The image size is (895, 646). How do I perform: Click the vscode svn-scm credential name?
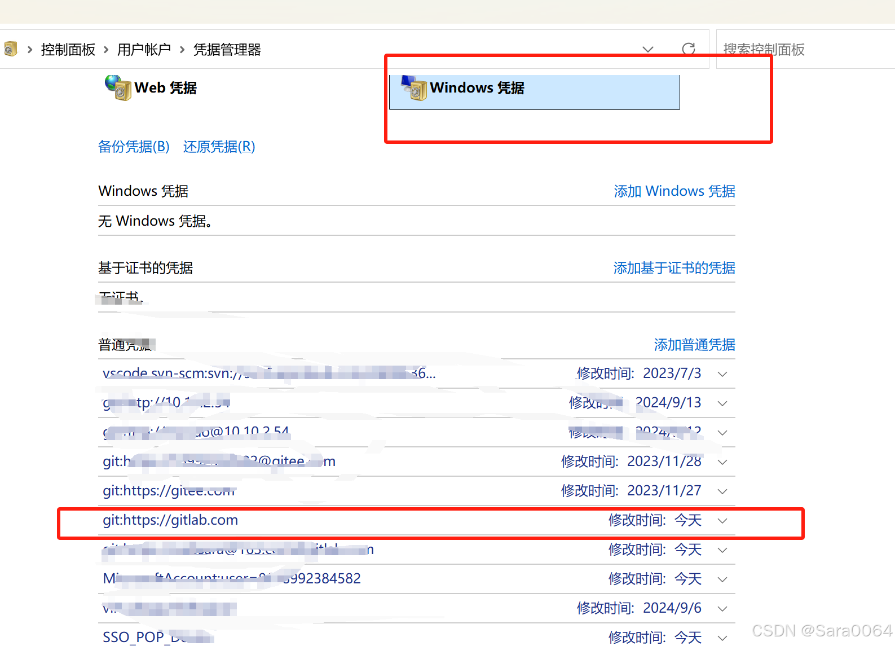(269, 373)
